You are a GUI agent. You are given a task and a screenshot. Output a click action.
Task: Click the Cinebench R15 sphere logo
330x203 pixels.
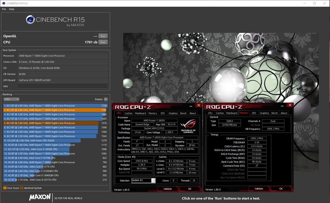(30, 20)
